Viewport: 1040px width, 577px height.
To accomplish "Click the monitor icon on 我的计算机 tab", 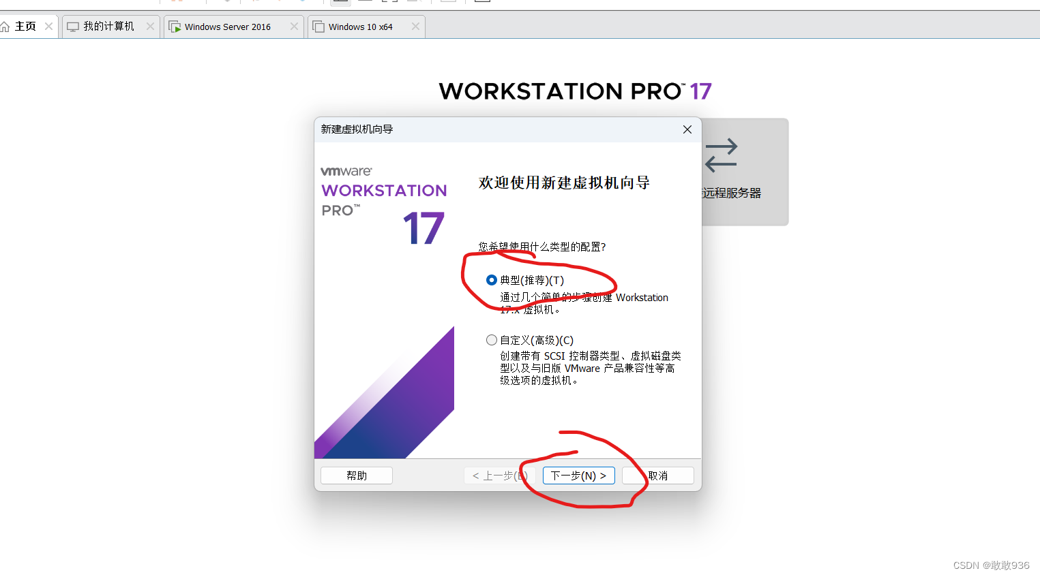I will pyautogui.click(x=73, y=27).
